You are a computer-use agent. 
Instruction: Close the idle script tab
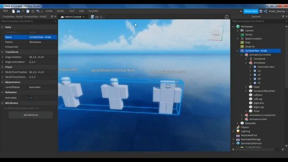coord(101,17)
